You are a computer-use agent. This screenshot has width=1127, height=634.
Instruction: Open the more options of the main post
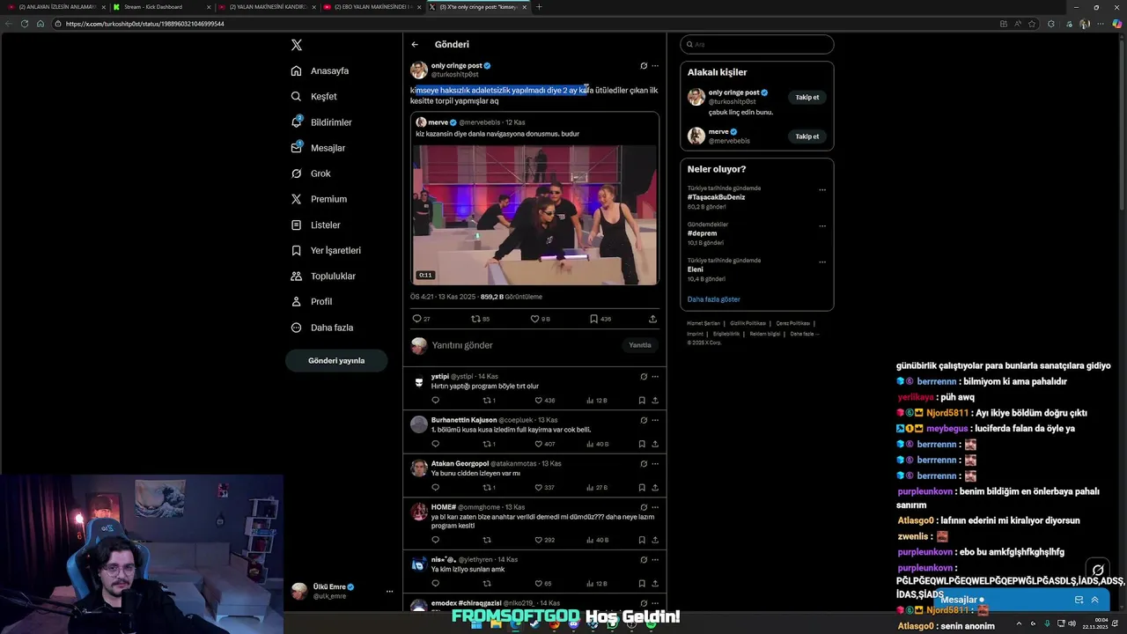(x=655, y=66)
